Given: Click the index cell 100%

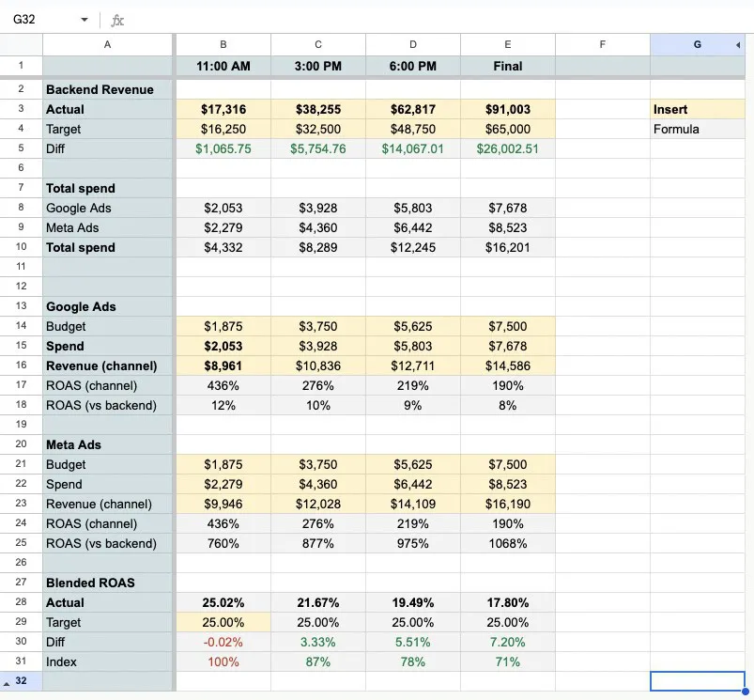Looking at the screenshot, I should click(223, 661).
